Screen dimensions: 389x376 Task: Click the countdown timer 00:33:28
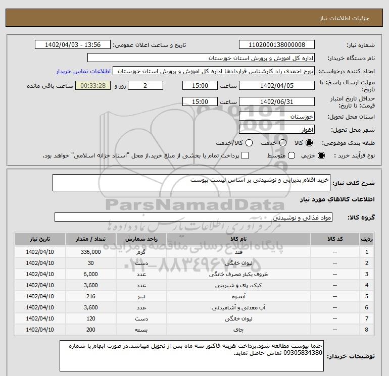(93, 85)
